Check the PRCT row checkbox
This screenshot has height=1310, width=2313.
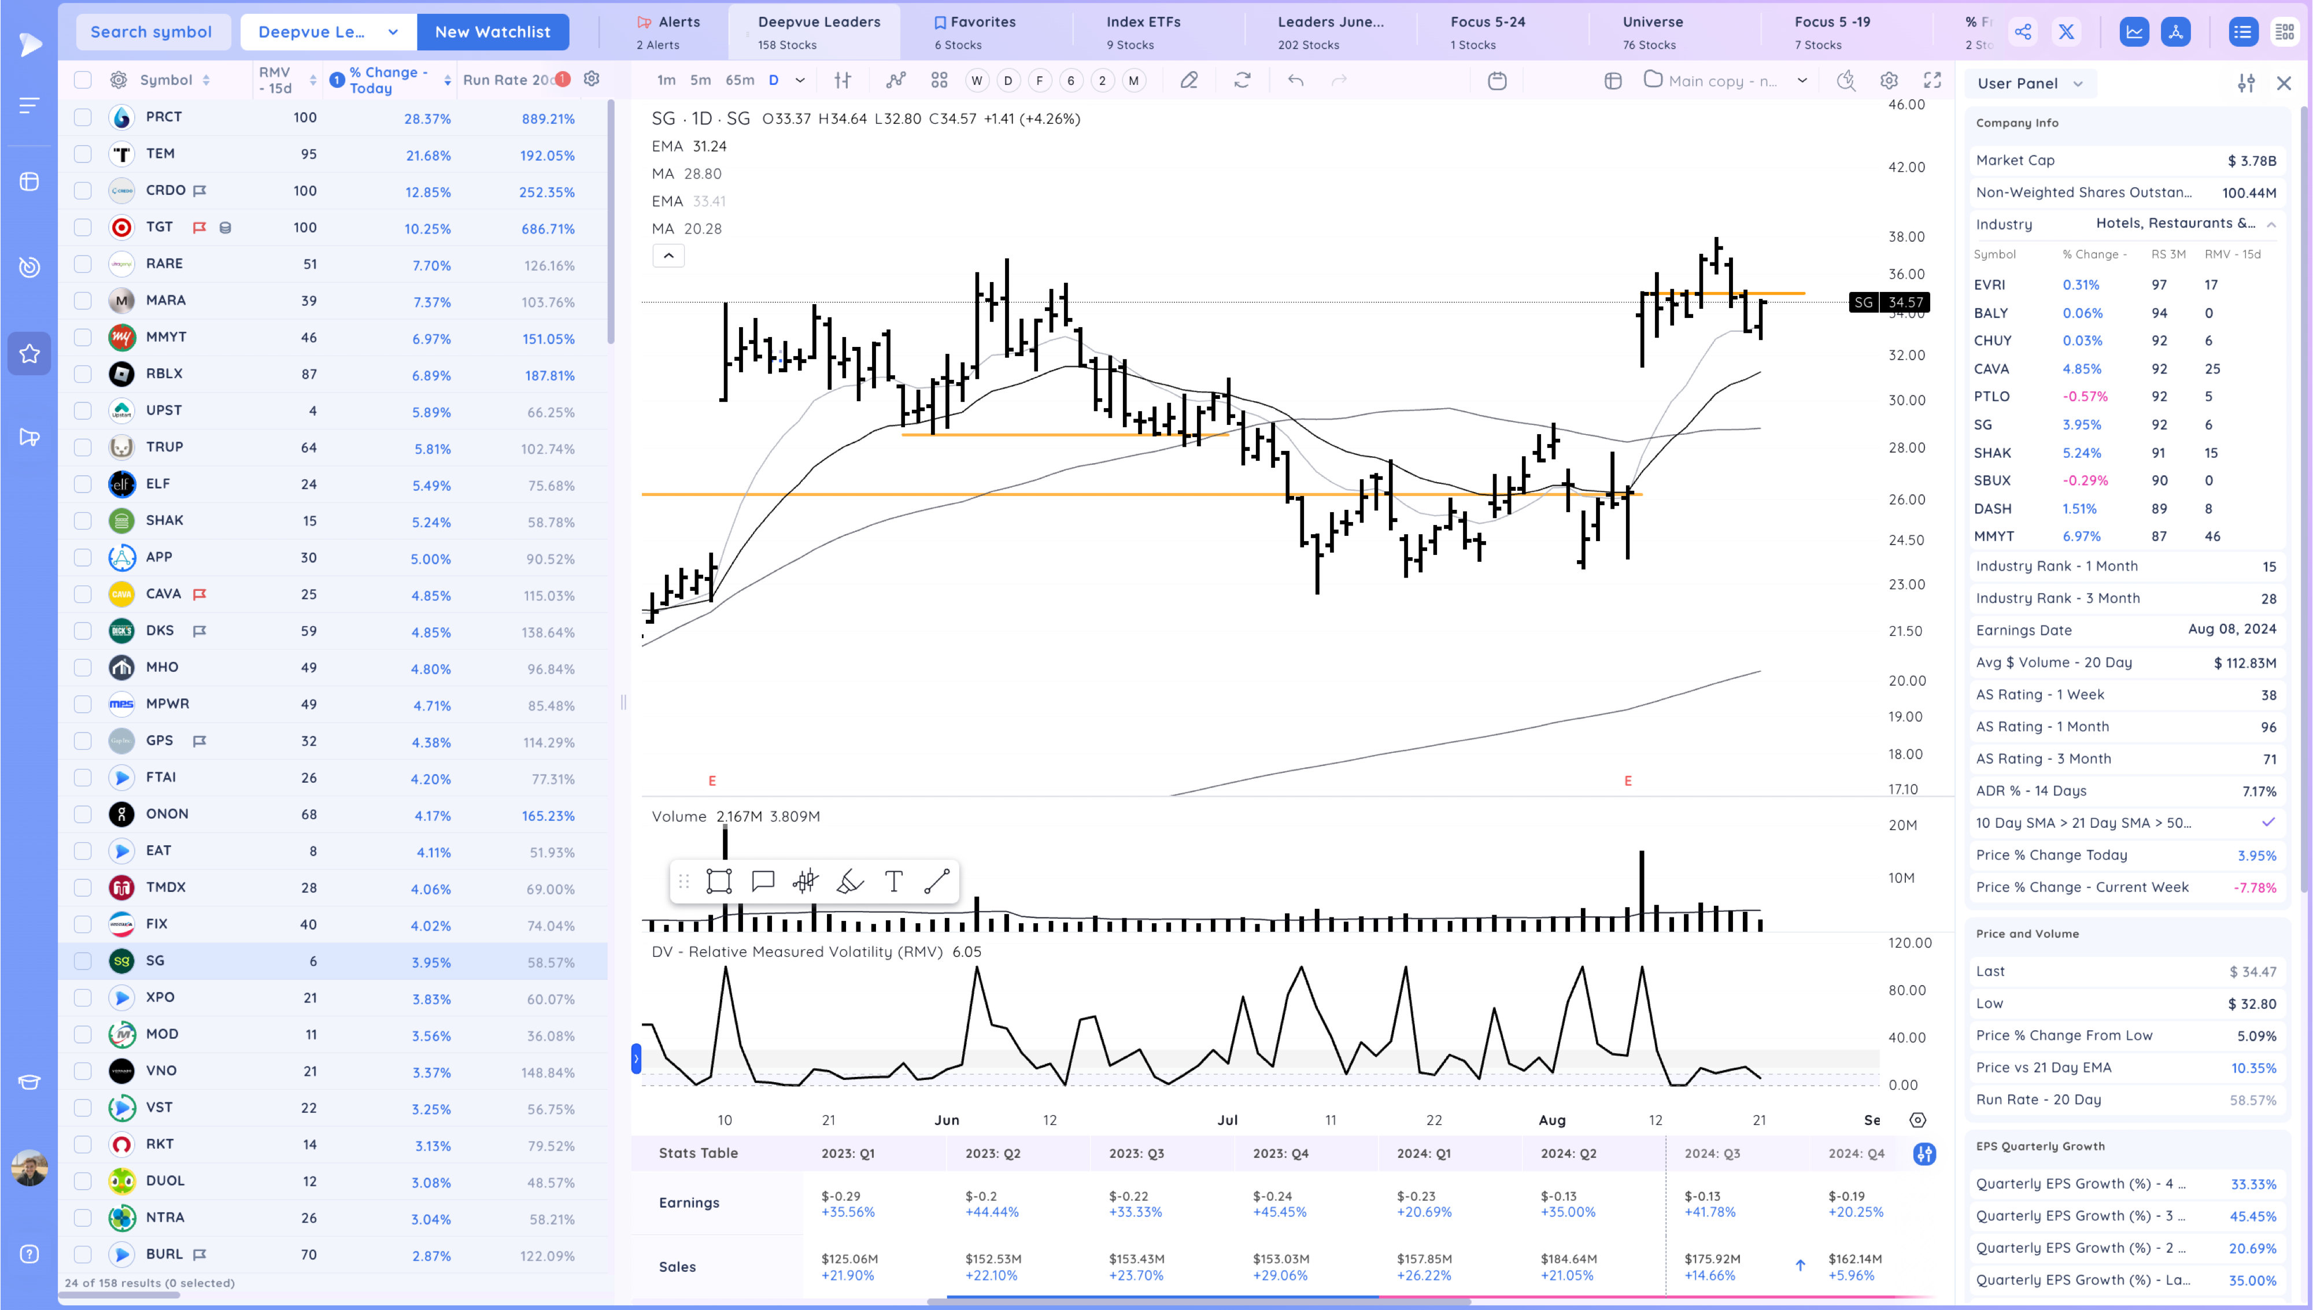(83, 117)
